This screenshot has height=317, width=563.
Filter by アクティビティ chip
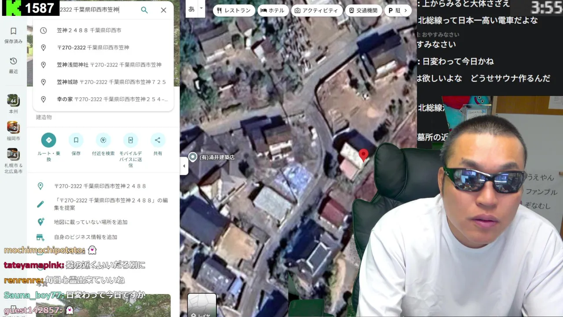317,11
